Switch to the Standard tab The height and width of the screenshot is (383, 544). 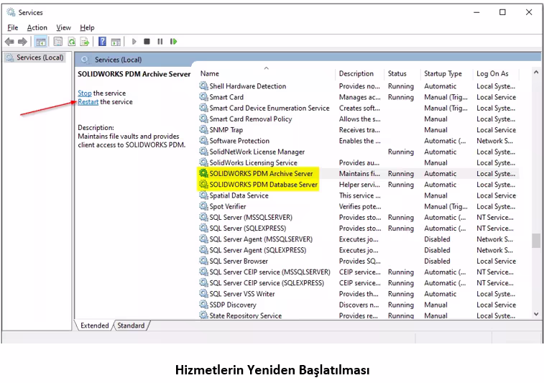coord(131,326)
